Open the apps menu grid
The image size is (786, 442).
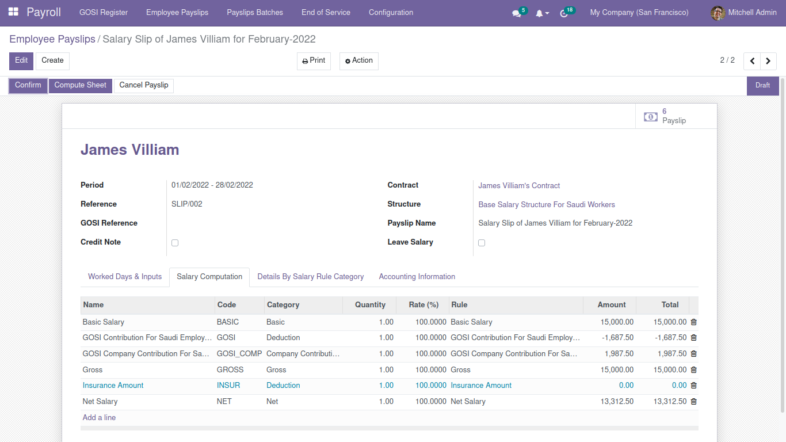[x=13, y=12]
